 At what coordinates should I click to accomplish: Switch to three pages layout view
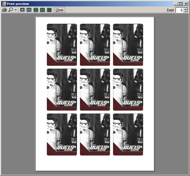click(36, 10)
